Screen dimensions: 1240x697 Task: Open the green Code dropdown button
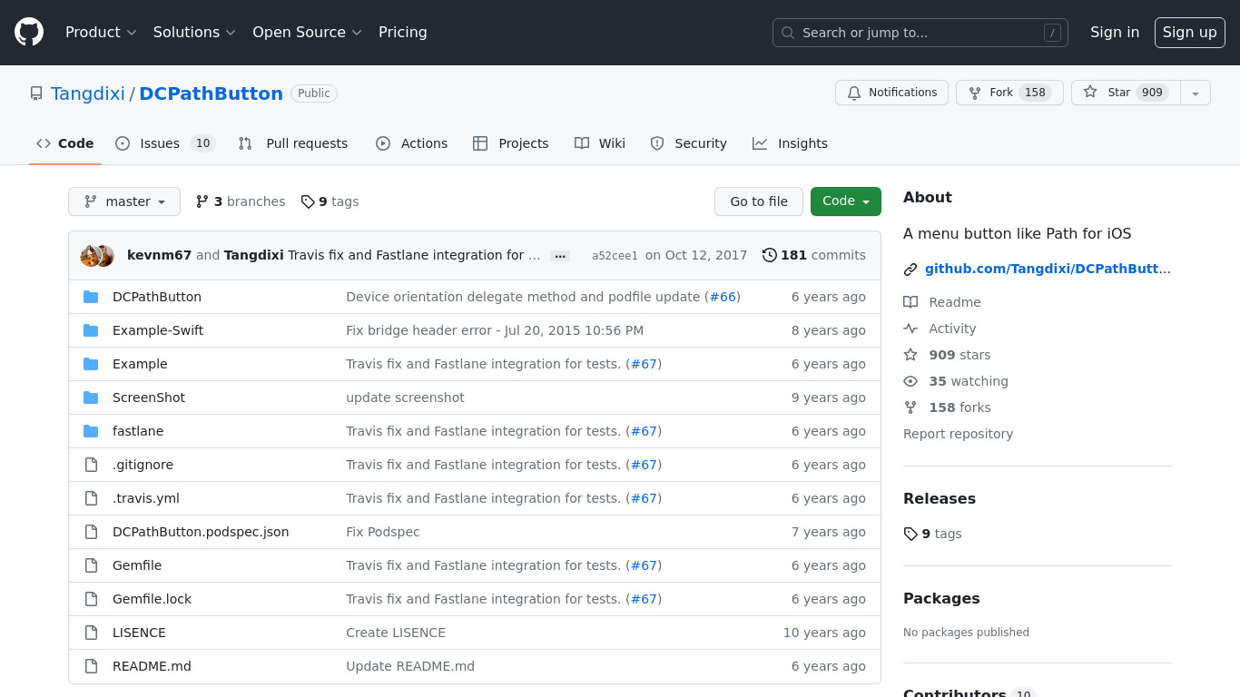tap(846, 201)
